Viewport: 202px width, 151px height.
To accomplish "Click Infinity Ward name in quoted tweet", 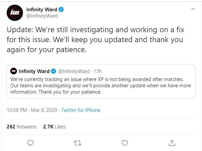I will coord(34,71).
